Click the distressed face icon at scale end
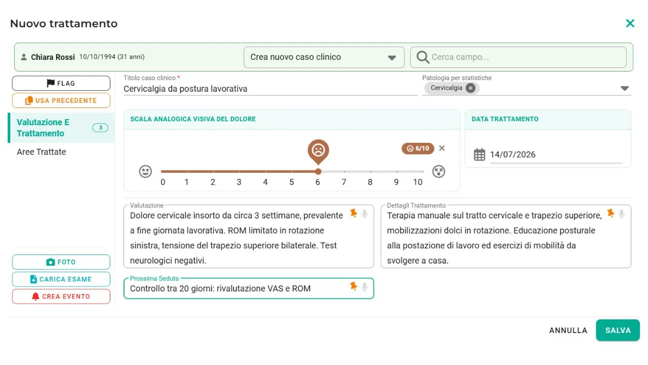 coord(438,171)
